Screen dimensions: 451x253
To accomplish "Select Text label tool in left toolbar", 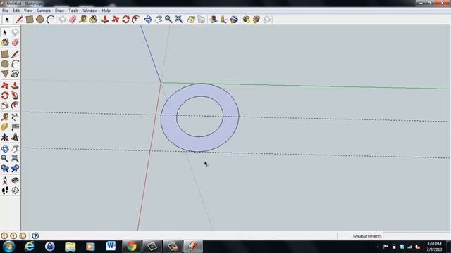I will (x=15, y=127).
